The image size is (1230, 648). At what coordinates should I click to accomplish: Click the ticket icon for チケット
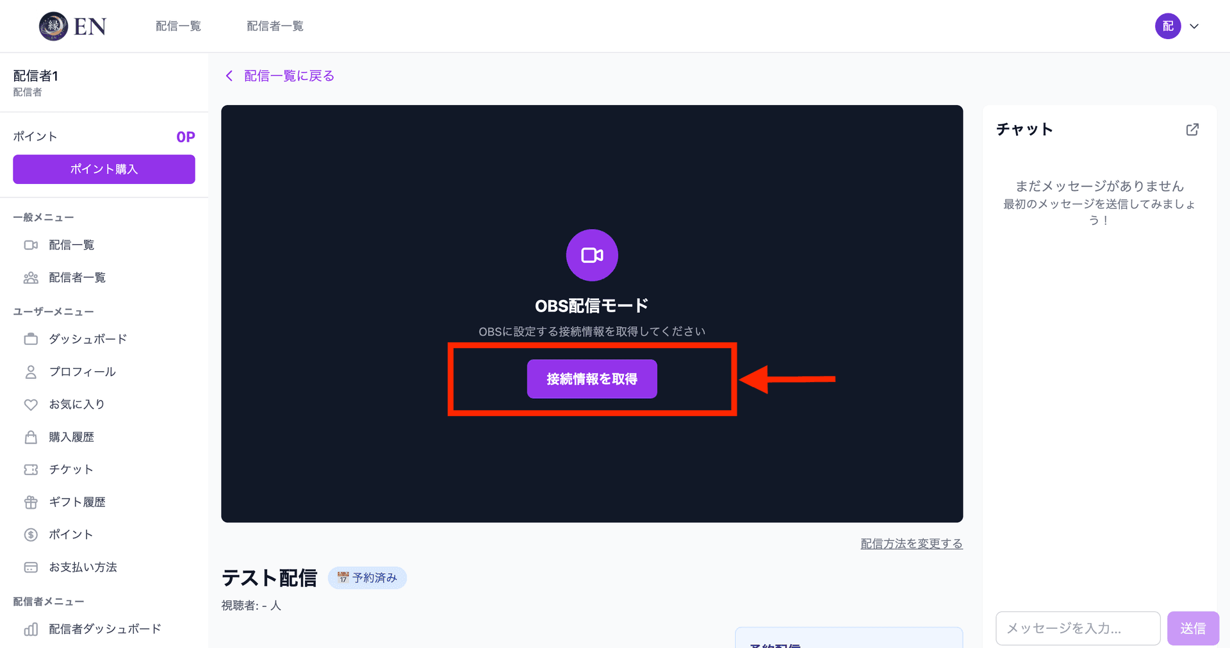tap(31, 470)
